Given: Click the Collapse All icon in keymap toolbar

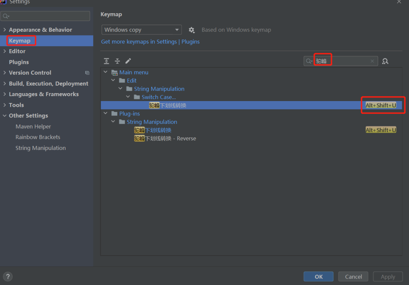Looking at the screenshot, I should click(117, 61).
